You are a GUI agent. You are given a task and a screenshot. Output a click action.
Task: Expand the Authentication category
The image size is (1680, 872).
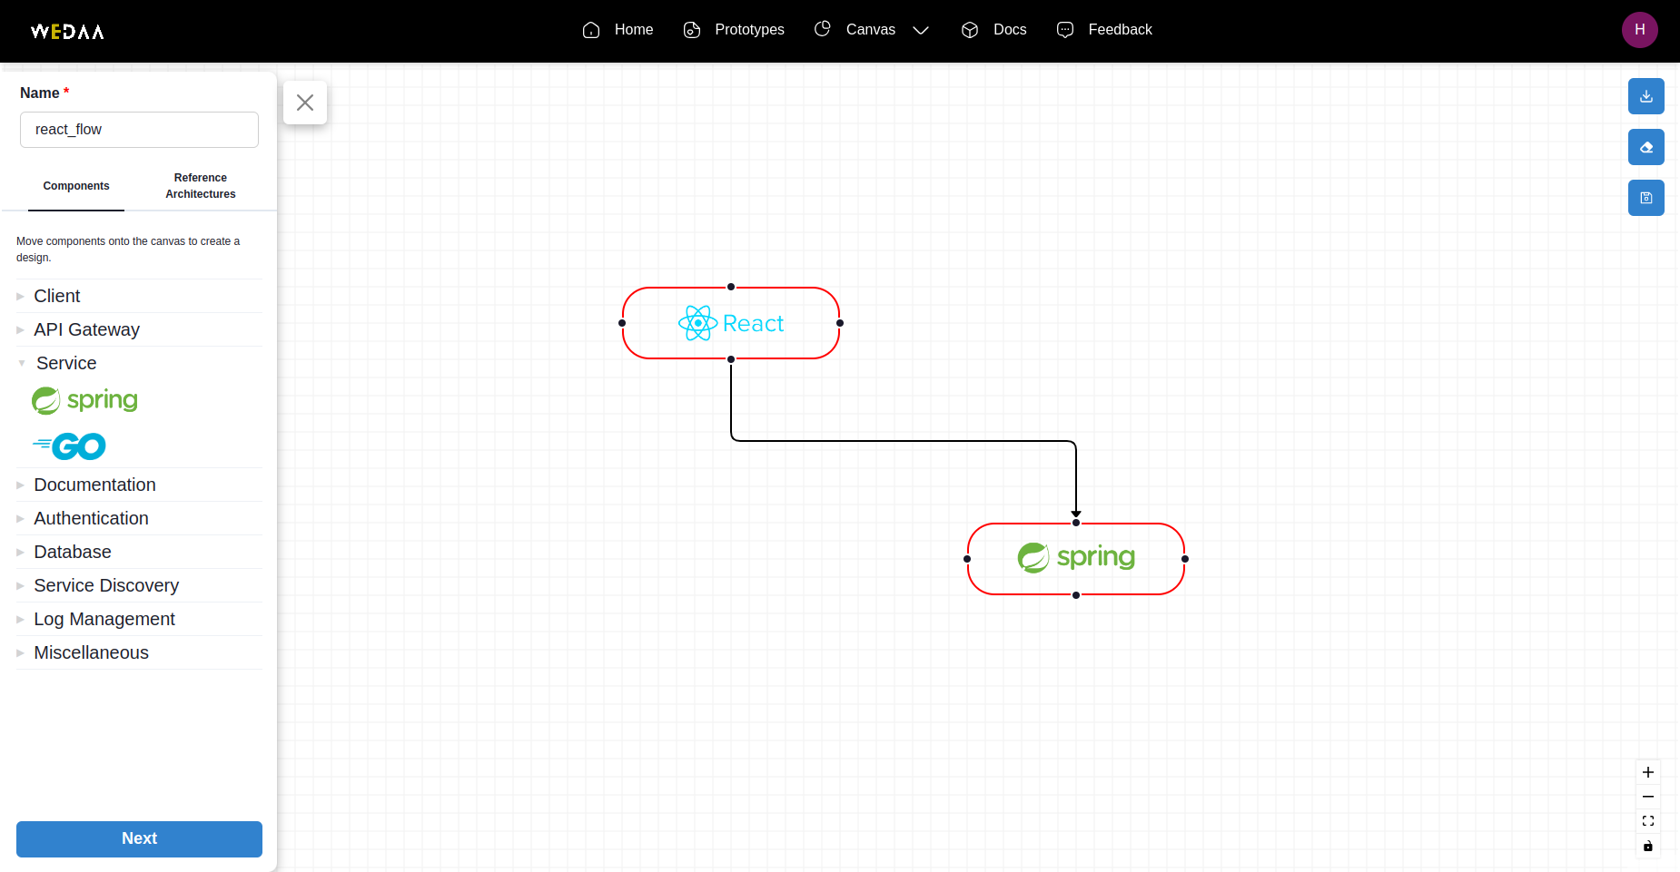[139, 518]
